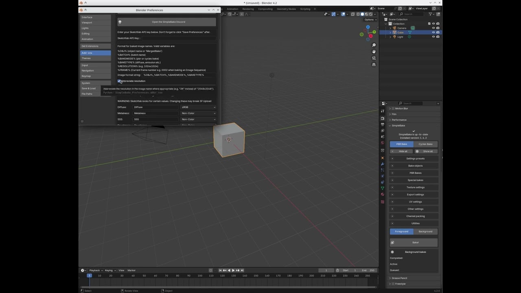Select the pan hand icon in viewport
The width and height of the screenshot is (521, 293).
[374, 52]
